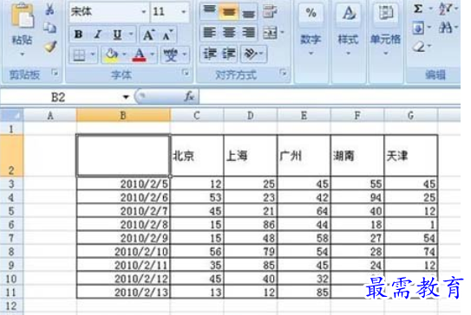Open font dialog launcher
This screenshot has width=471, height=315.
tap(186, 73)
